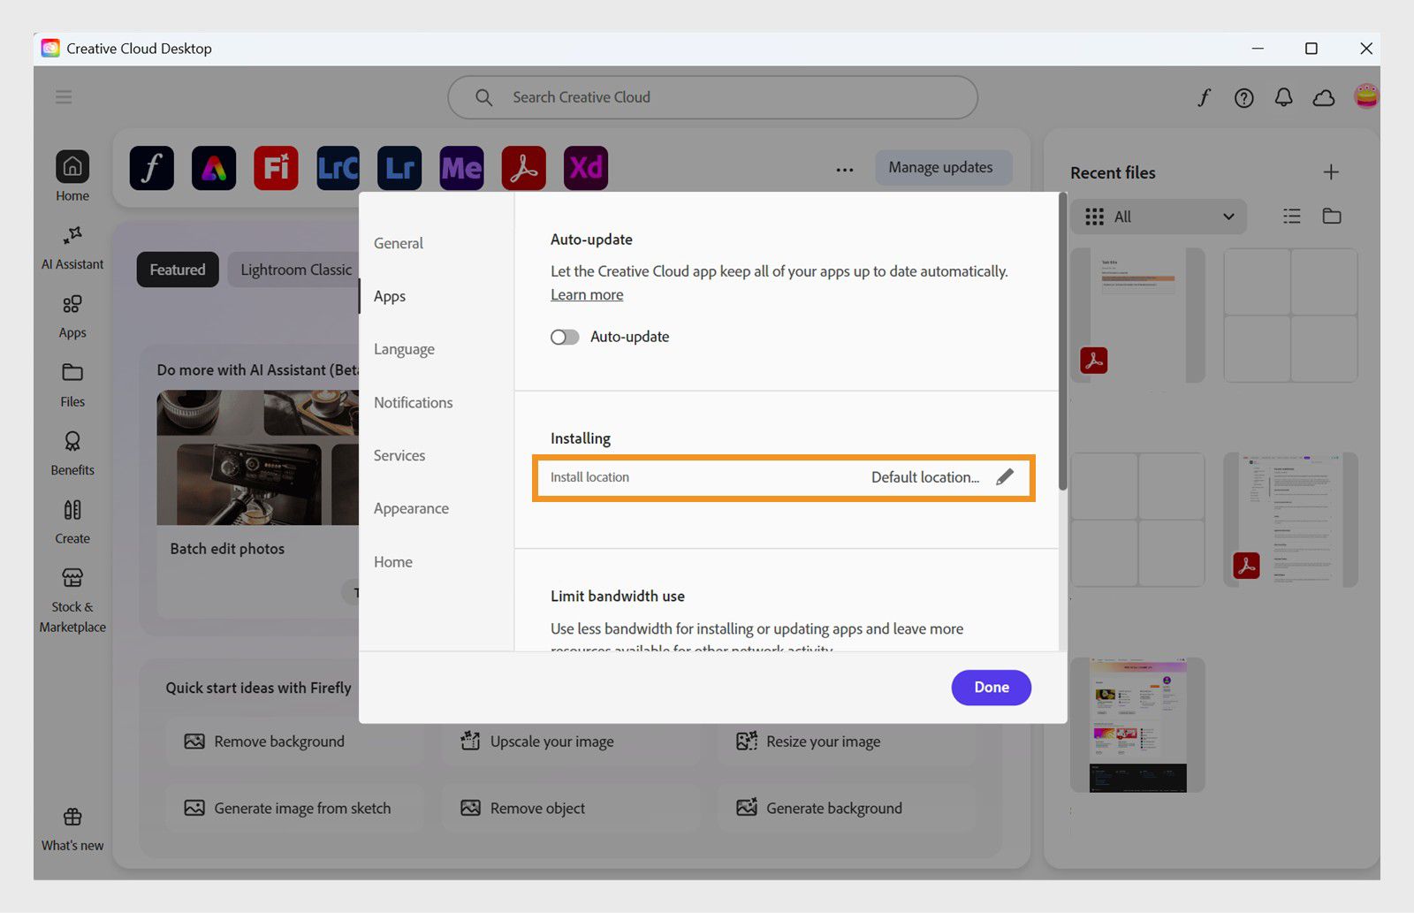Image resolution: width=1414 pixels, height=913 pixels.
Task: Select the Apps preferences tab
Action: coord(390,296)
